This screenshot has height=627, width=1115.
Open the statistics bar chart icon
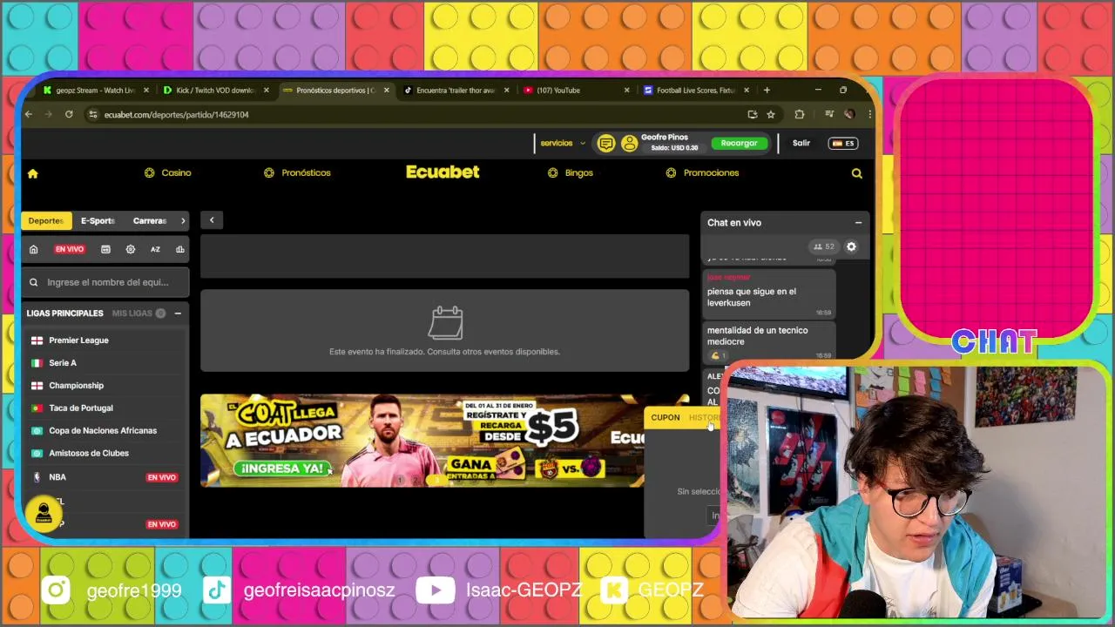pos(180,249)
